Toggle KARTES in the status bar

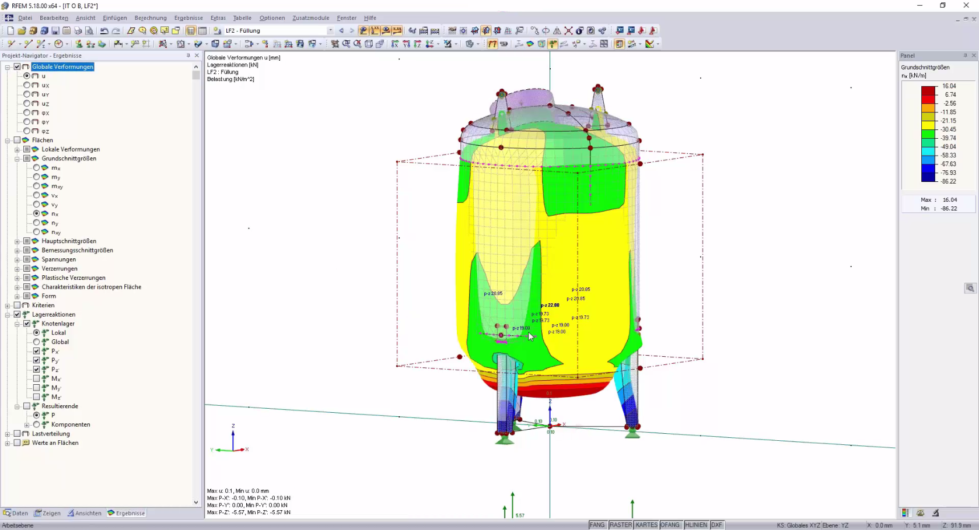click(646, 525)
